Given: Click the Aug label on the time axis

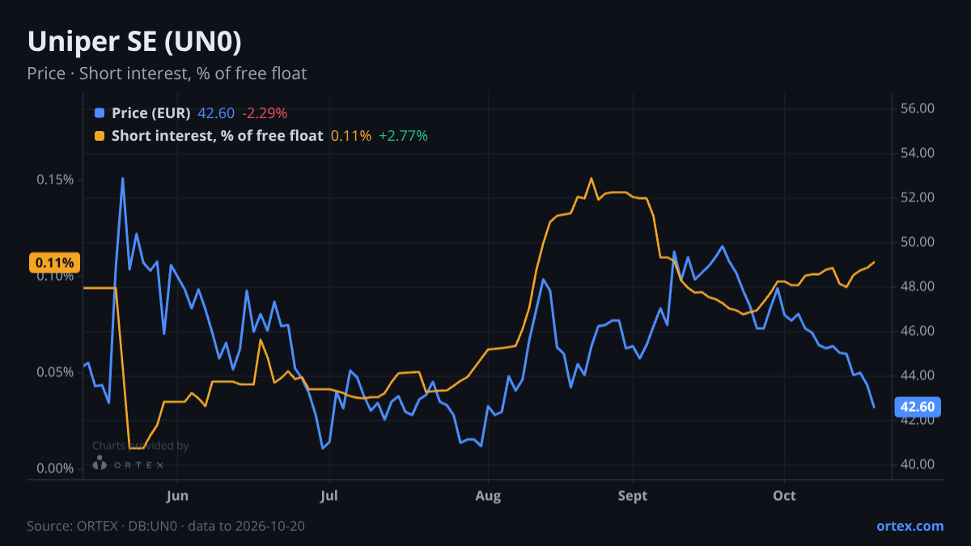Looking at the screenshot, I should [x=488, y=496].
